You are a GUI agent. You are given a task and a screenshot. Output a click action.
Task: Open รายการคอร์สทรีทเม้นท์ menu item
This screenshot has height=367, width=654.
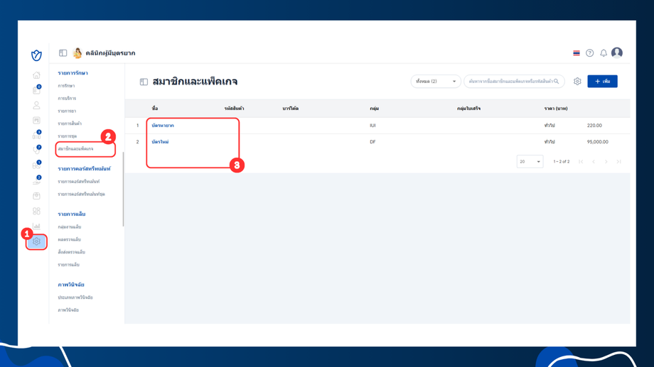click(79, 182)
